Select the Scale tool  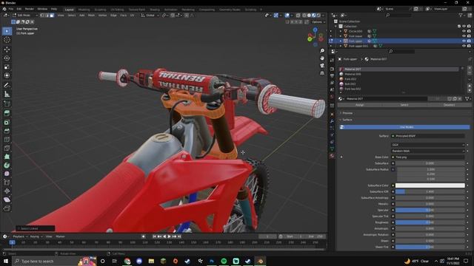[x=7, y=66]
